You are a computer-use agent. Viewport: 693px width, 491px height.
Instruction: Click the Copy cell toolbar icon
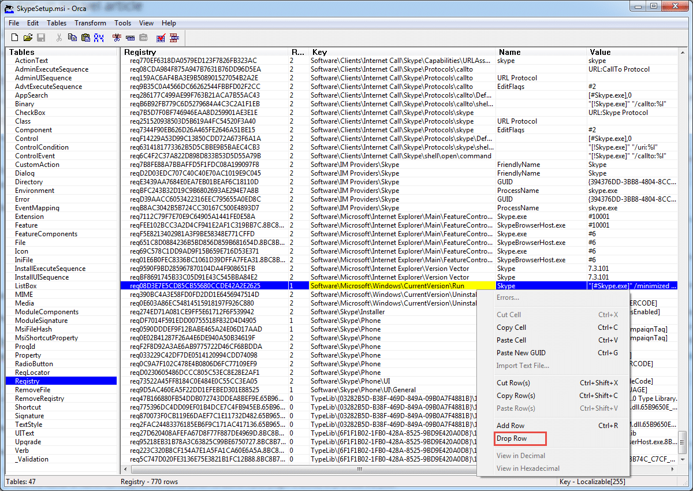click(72, 38)
